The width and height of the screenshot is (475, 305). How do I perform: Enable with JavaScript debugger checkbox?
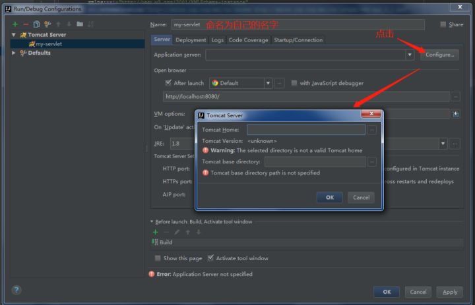pyautogui.click(x=294, y=82)
